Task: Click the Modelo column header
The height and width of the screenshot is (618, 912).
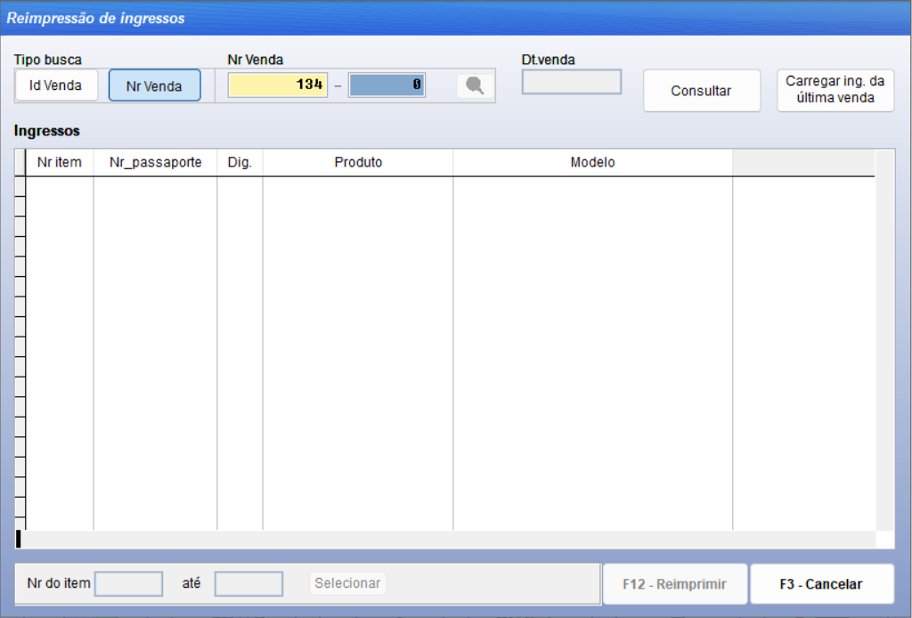Action: [x=592, y=163]
